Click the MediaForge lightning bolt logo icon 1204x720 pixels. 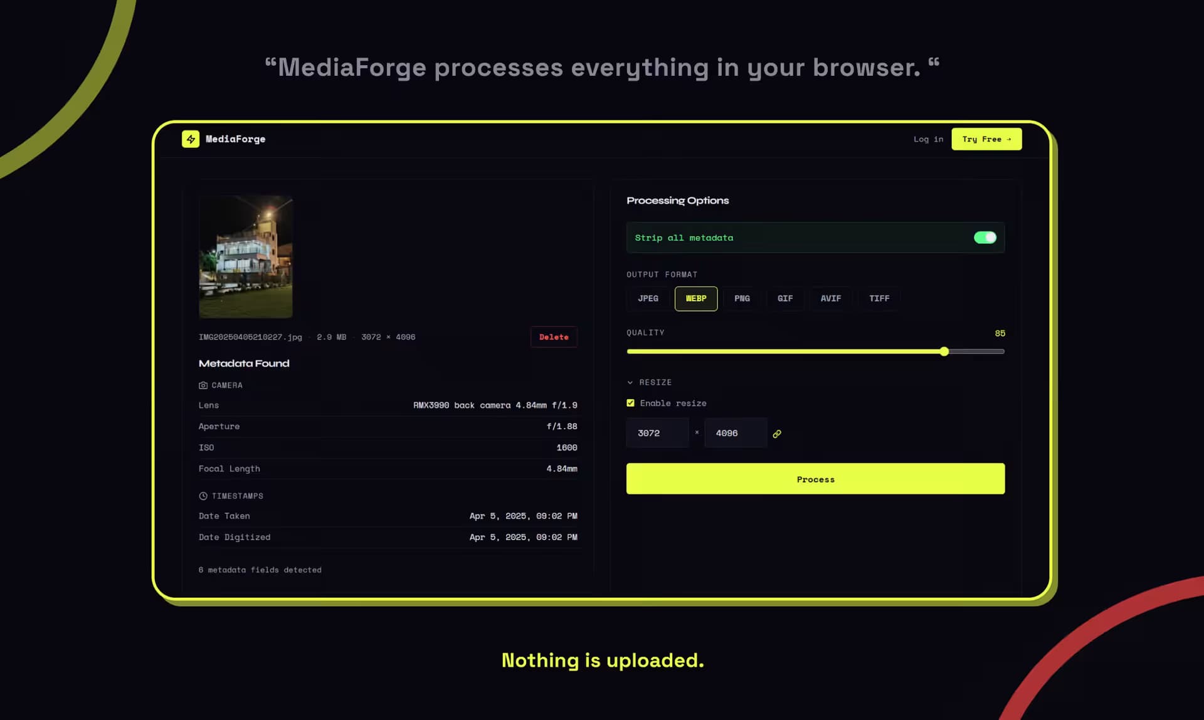click(x=191, y=139)
